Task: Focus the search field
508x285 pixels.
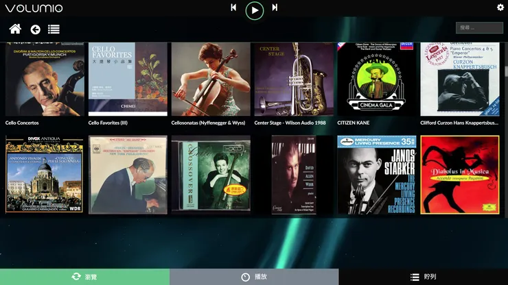Action: pyautogui.click(x=479, y=28)
